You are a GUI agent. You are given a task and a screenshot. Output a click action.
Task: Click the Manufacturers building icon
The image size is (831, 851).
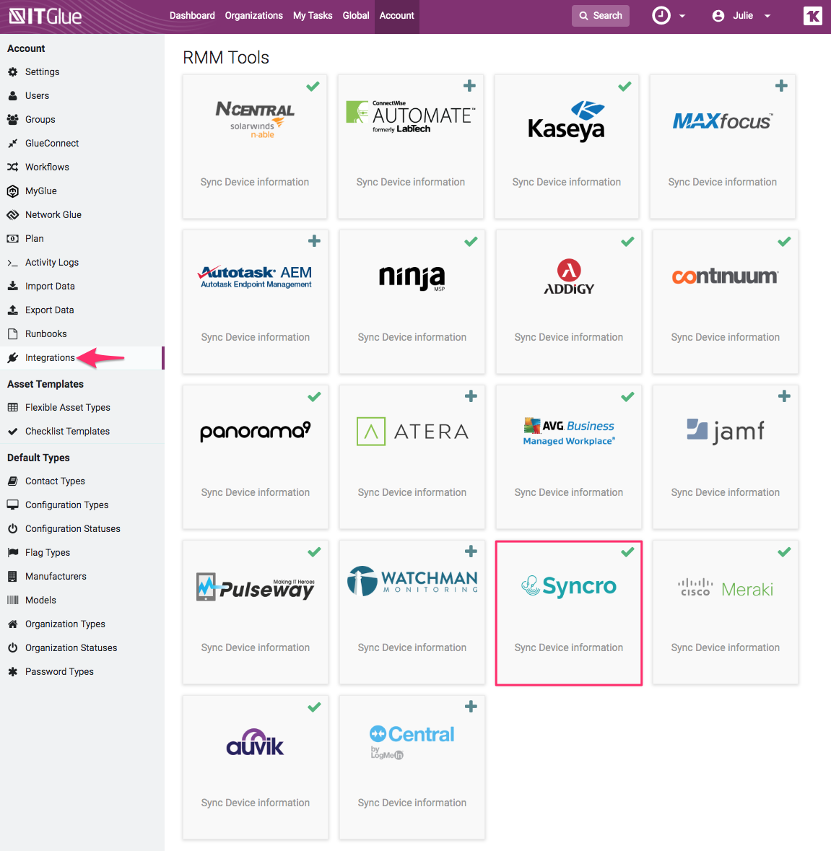click(13, 577)
